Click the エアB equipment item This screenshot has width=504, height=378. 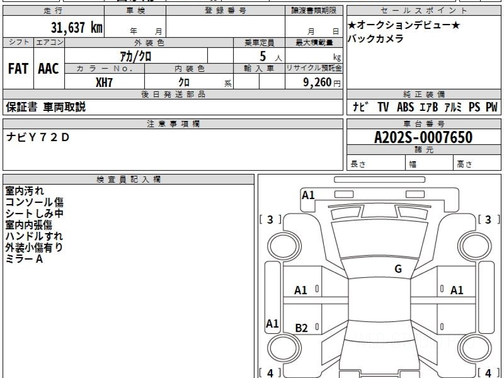429,107
